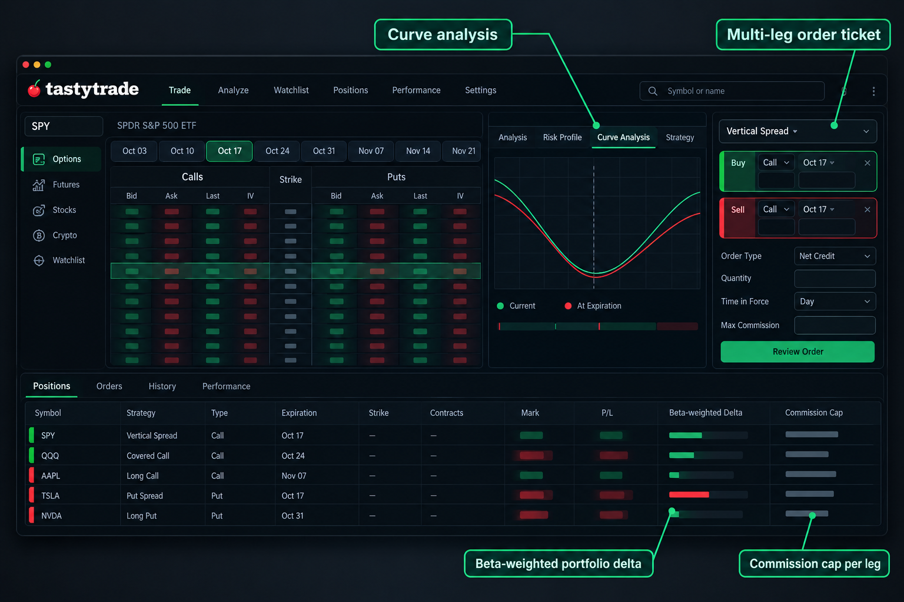Select the NVDA position symbol
904x602 pixels.
(51, 516)
